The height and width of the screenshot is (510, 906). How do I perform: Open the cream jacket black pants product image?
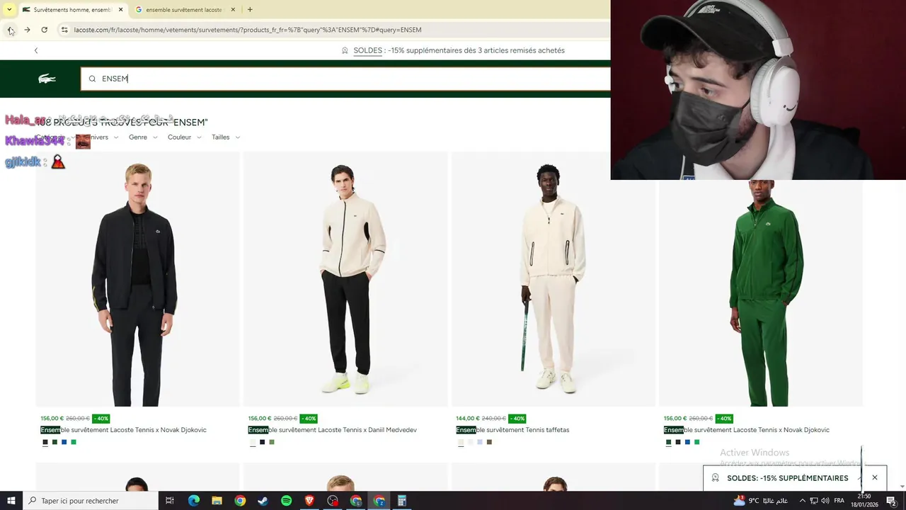(x=345, y=279)
